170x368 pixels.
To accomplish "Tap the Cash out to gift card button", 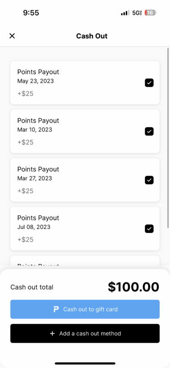I will [85, 309].
